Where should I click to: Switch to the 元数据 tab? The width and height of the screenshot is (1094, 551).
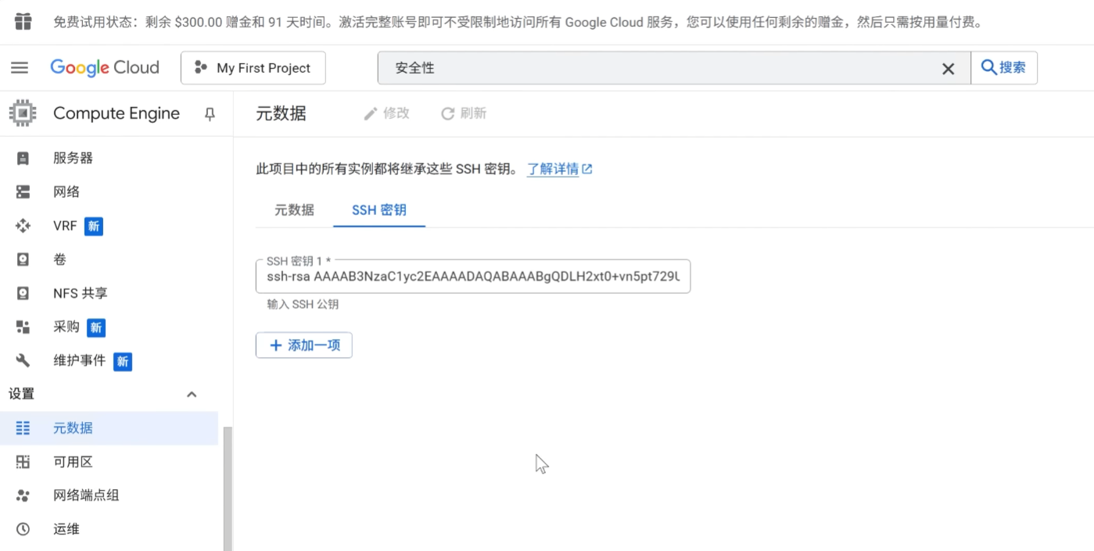pyautogui.click(x=293, y=209)
